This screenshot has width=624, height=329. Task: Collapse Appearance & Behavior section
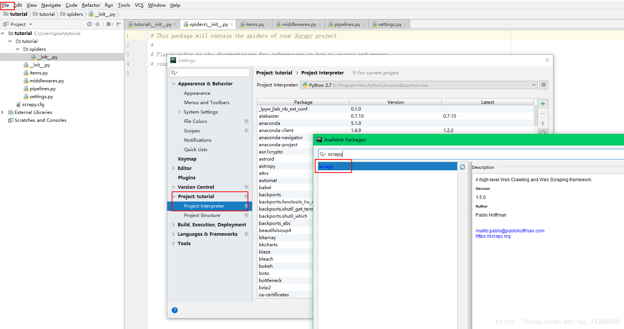174,84
